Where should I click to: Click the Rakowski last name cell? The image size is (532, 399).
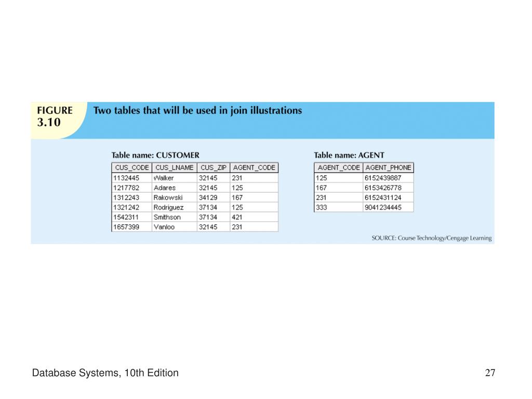[175, 197]
